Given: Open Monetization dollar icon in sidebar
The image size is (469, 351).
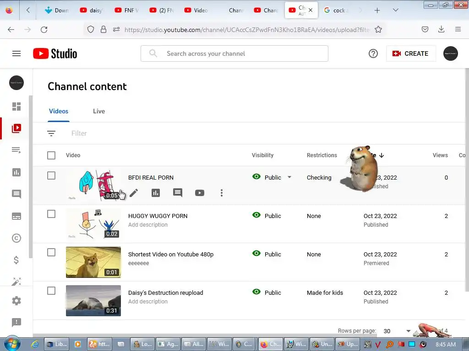Looking at the screenshot, I should [x=16, y=260].
